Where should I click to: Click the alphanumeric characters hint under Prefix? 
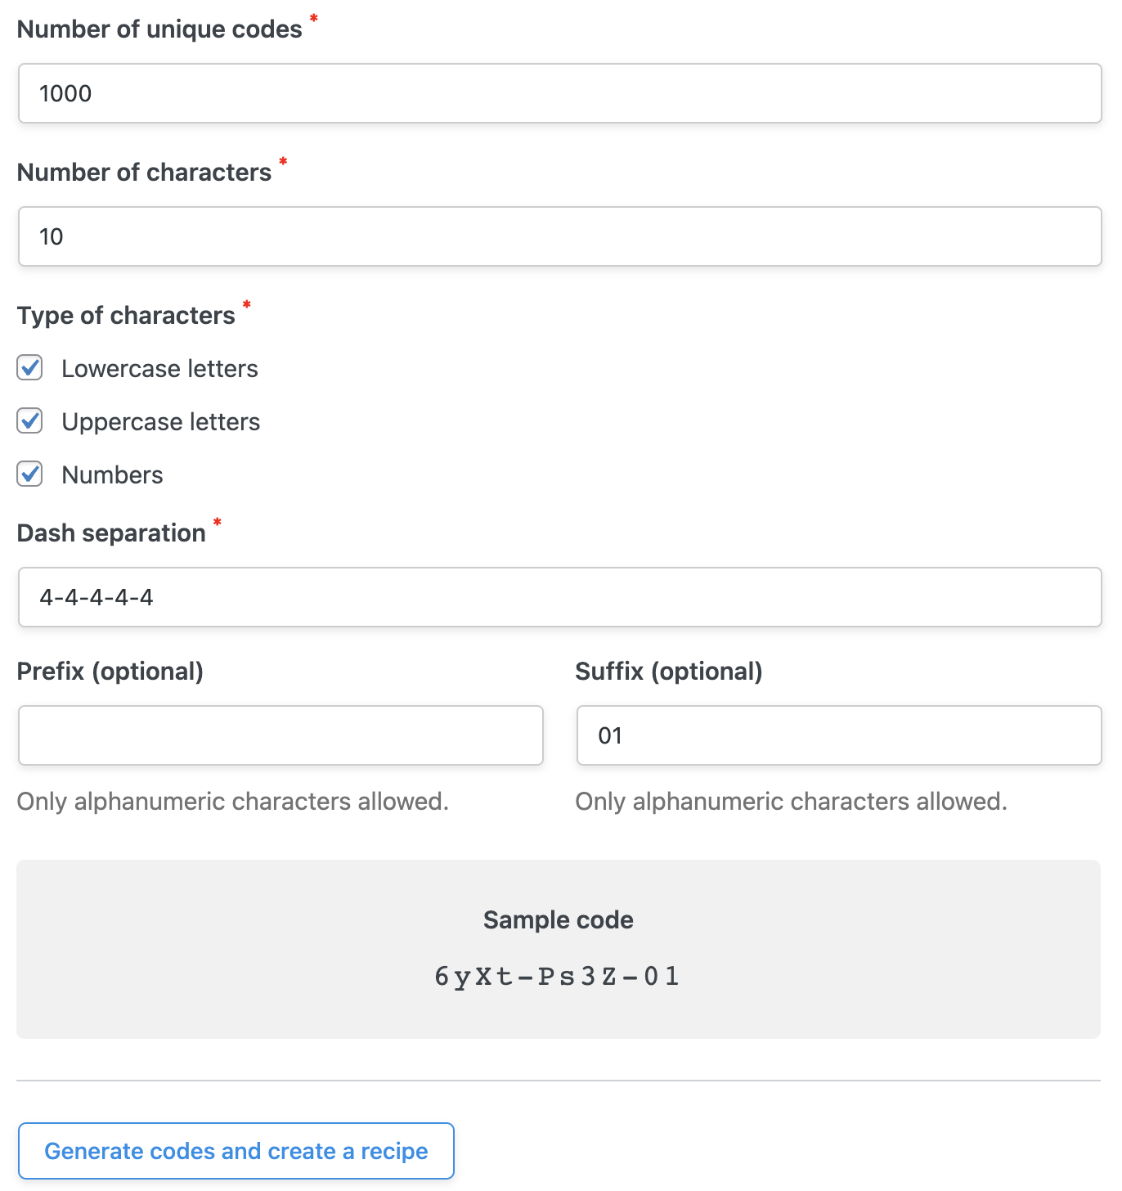pos(232,801)
